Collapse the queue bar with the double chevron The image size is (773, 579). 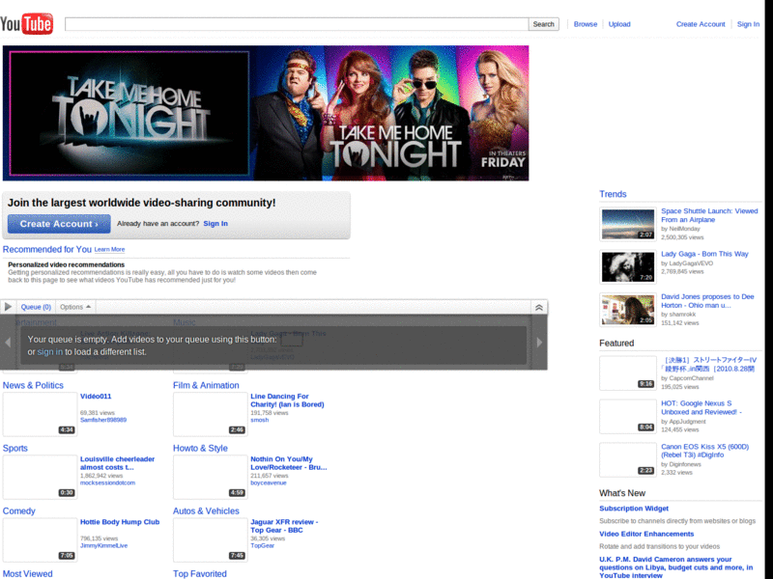point(539,307)
